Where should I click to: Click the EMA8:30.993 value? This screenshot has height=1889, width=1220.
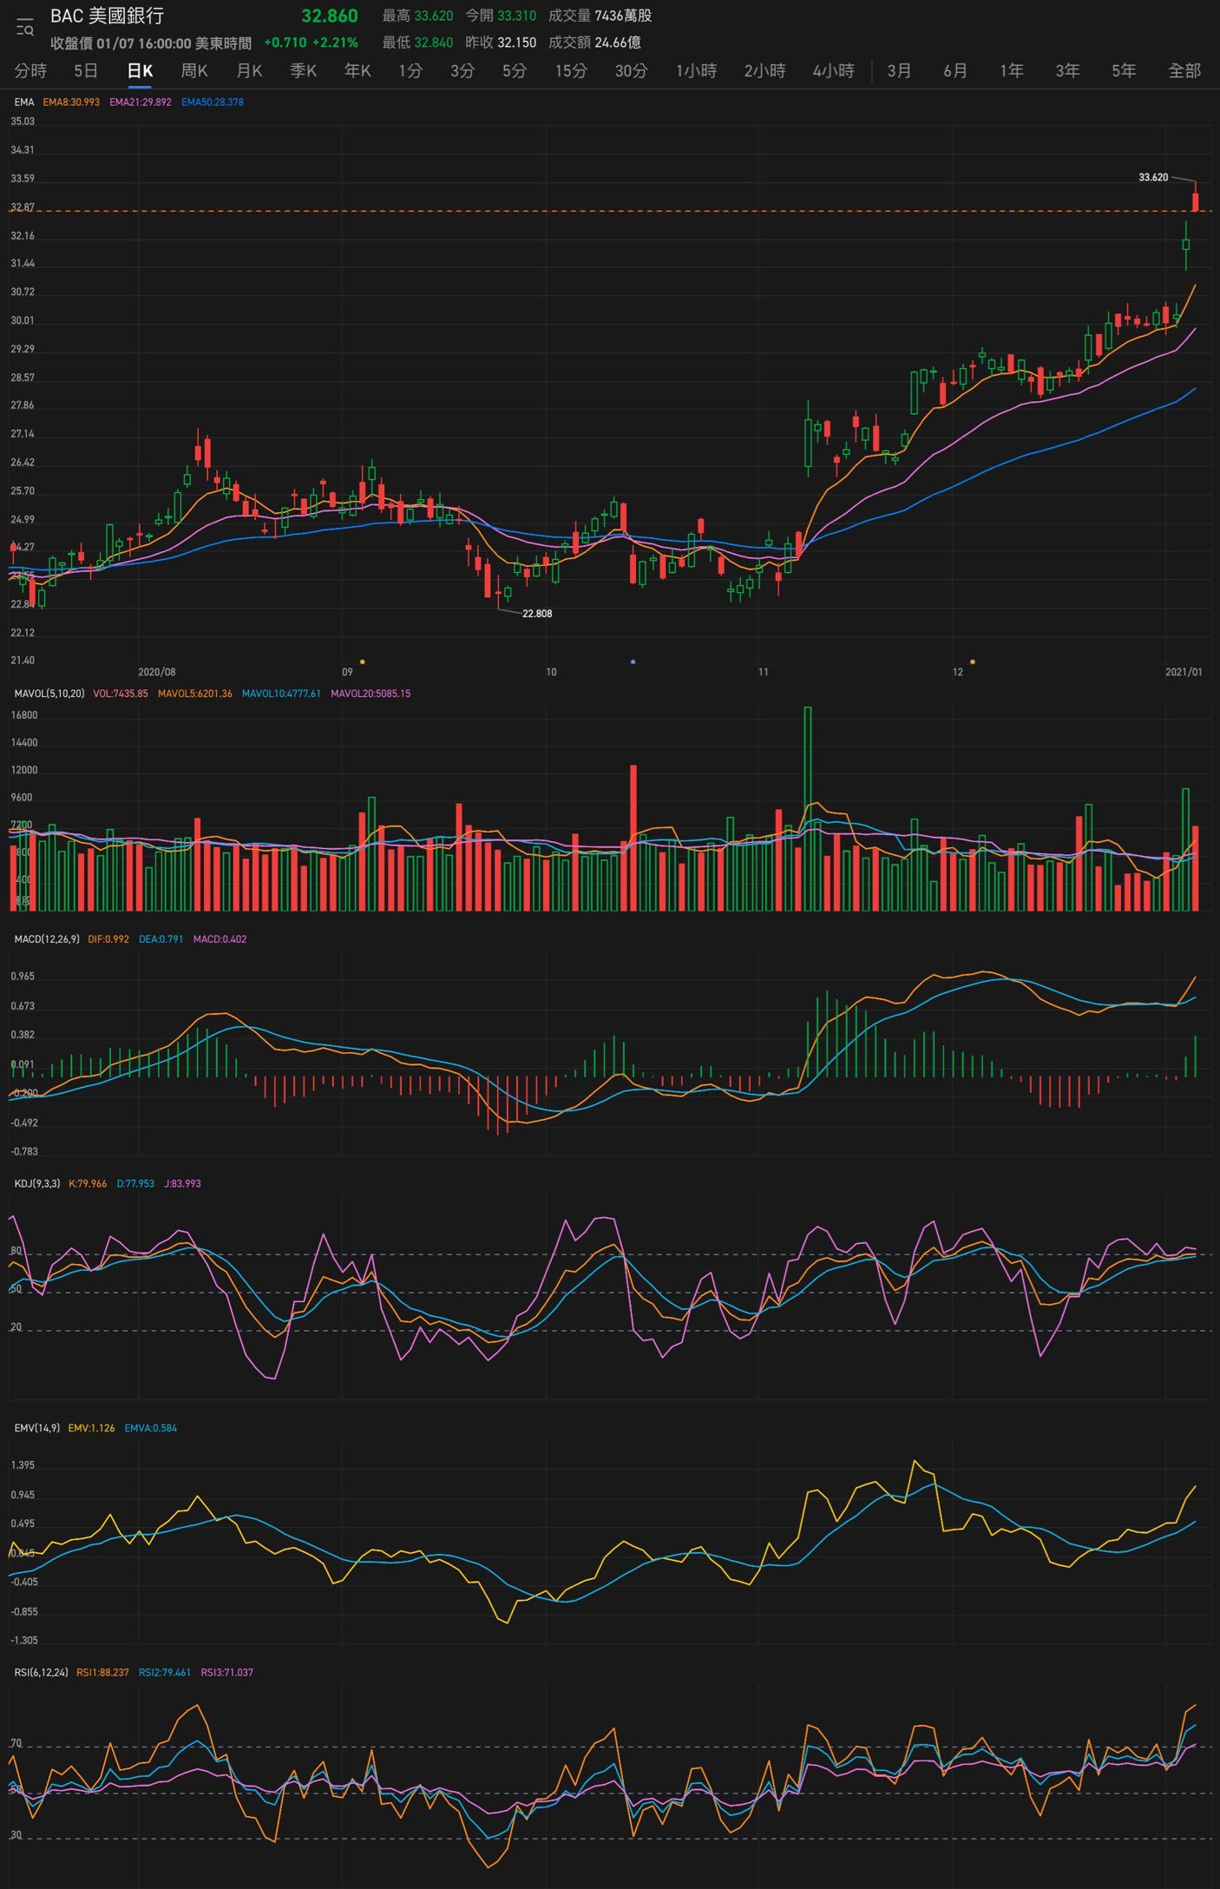(x=71, y=102)
